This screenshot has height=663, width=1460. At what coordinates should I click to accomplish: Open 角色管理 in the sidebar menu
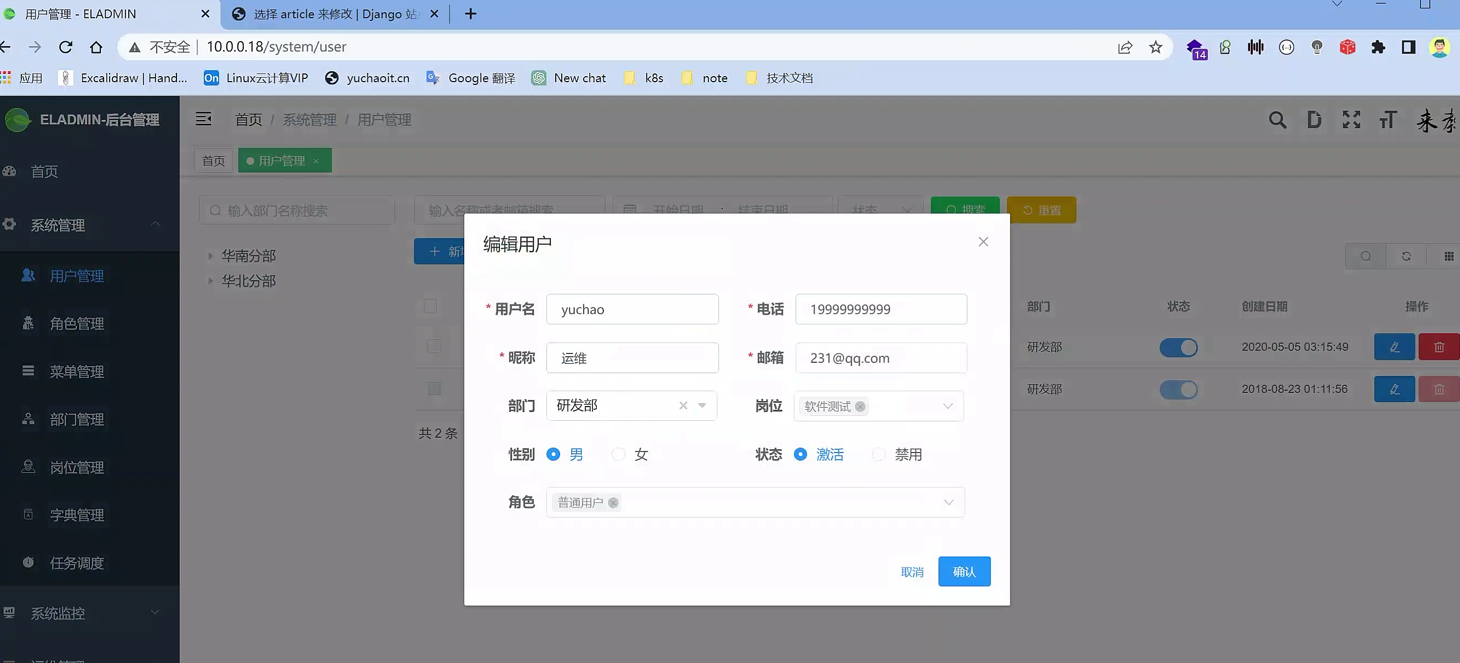point(77,324)
